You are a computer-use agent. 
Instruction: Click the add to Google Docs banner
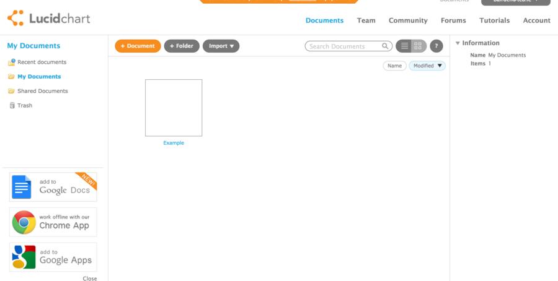[53, 187]
